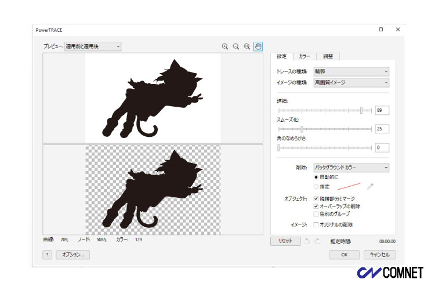
Task: Click the specified color swatch beside 指定
Action: click(349, 187)
